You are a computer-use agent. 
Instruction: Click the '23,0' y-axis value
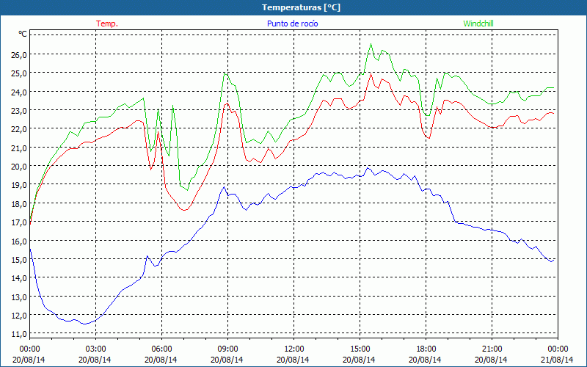pyautogui.click(x=19, y=111)
